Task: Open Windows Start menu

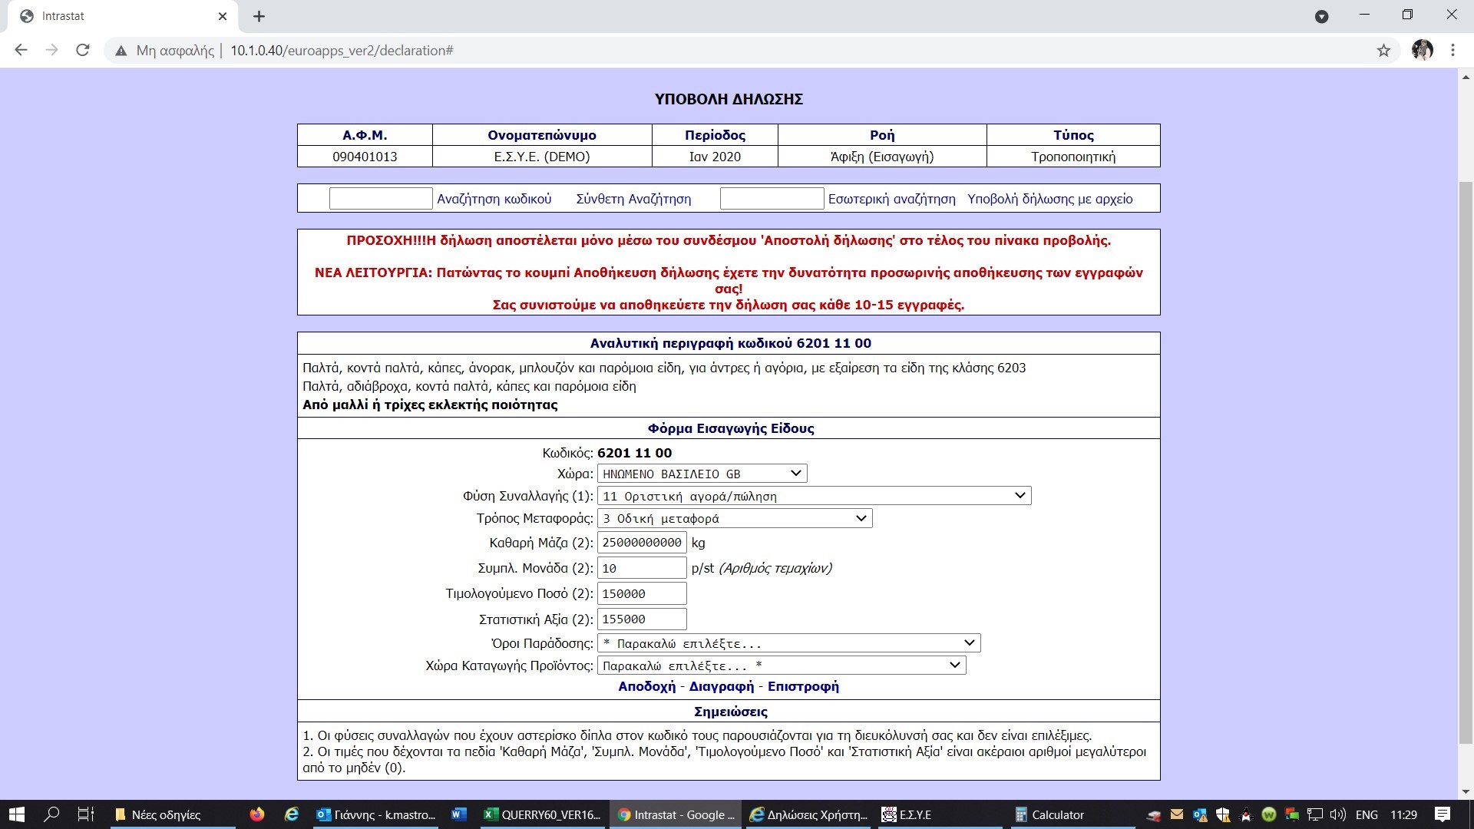Action: [16, 814]
